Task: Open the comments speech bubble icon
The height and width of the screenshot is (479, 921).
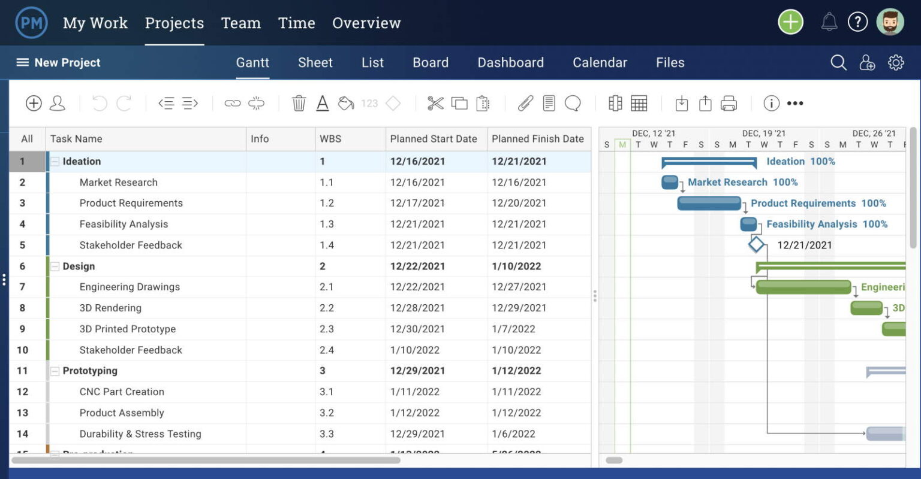Action: coord(573,103)
